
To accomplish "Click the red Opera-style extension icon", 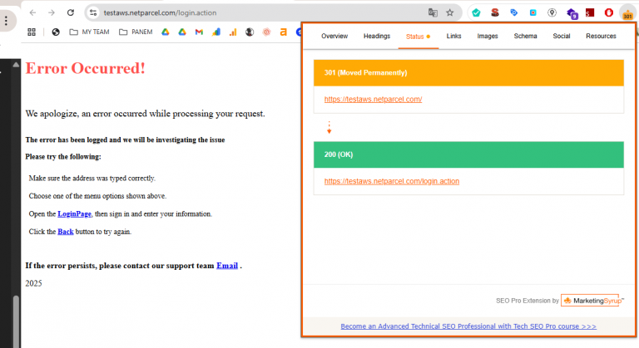I will 609,12.
